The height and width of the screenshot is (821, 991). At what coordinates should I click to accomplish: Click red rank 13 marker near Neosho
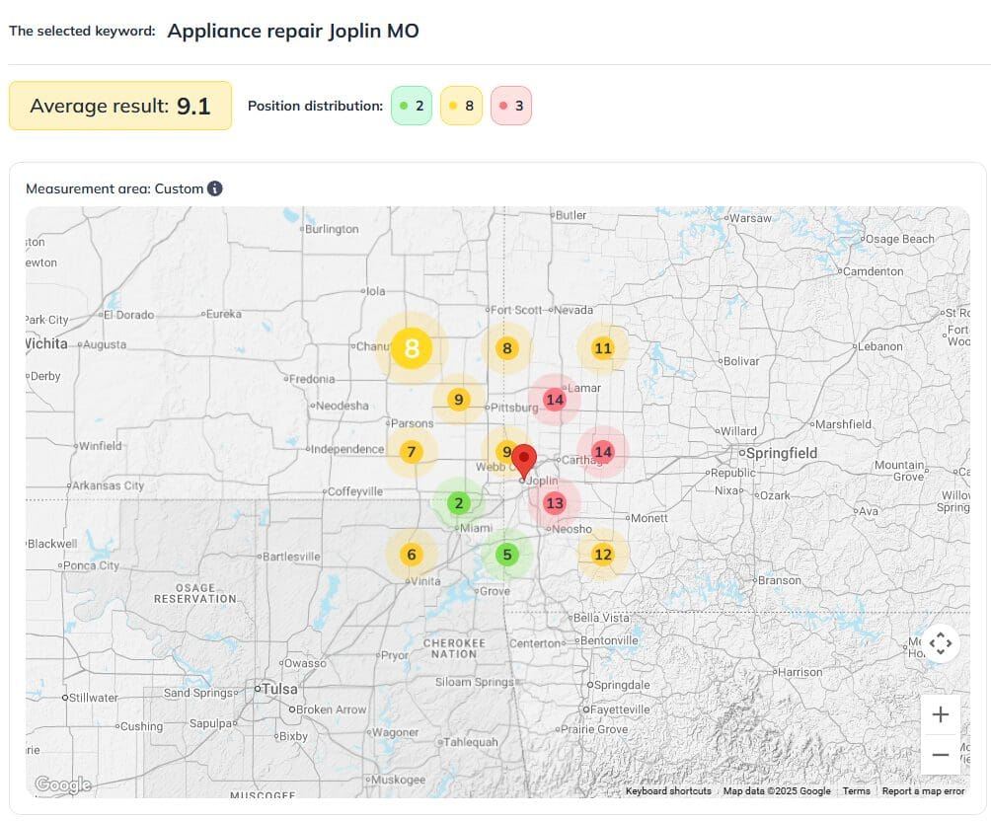[555, 503]
